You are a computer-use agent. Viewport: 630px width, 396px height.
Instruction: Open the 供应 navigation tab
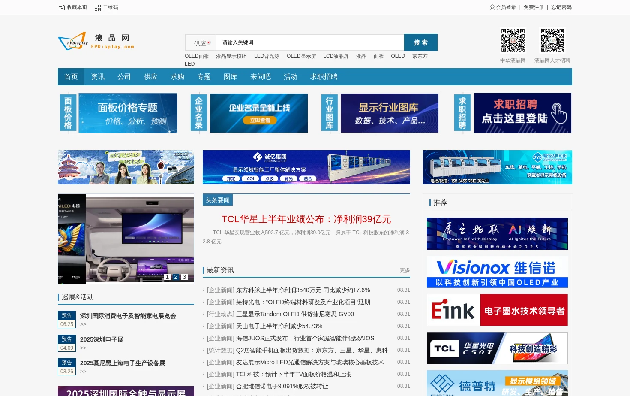pos(151,77)
